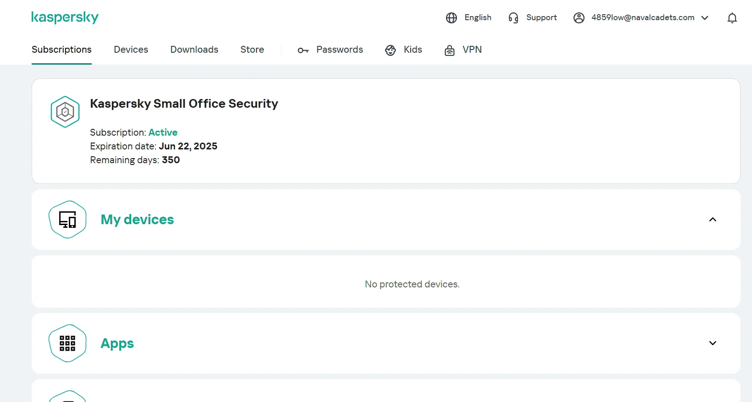This screenshot has height=402, width=752.
Task: Click the globe language icon
Action: pos(451,18)
